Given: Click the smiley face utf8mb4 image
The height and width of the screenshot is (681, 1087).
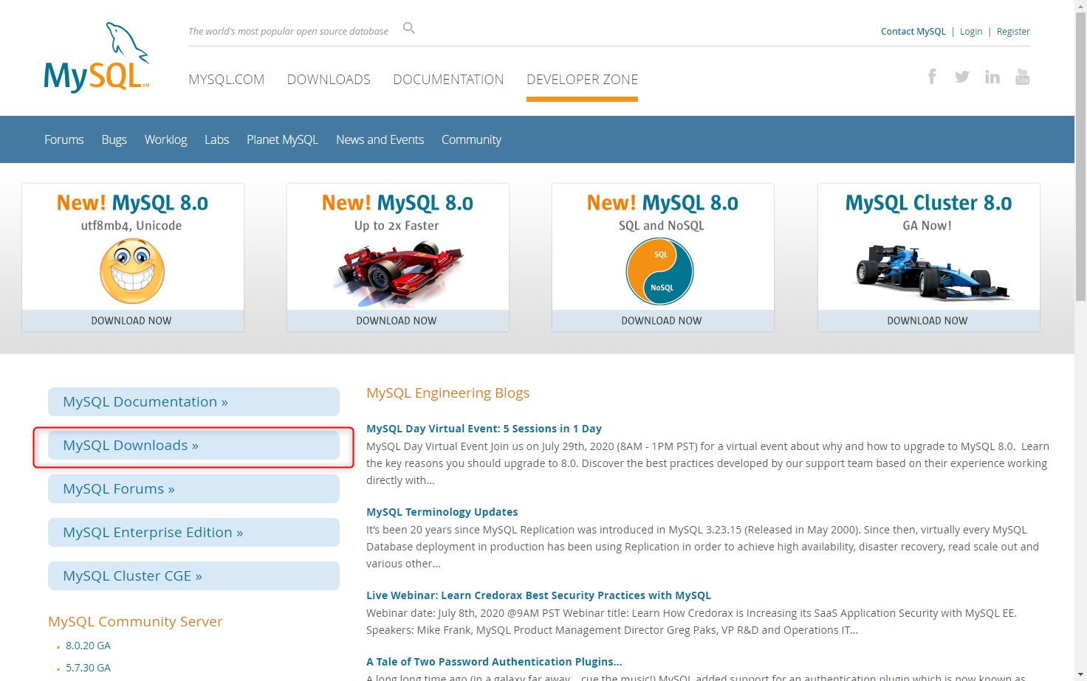Looking at the screenshot, I should [132, 272].
